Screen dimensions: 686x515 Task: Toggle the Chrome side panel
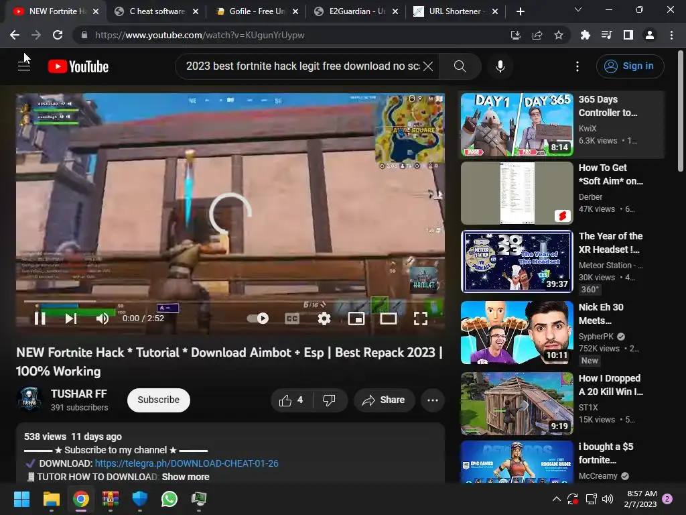[x=628, y=35]
